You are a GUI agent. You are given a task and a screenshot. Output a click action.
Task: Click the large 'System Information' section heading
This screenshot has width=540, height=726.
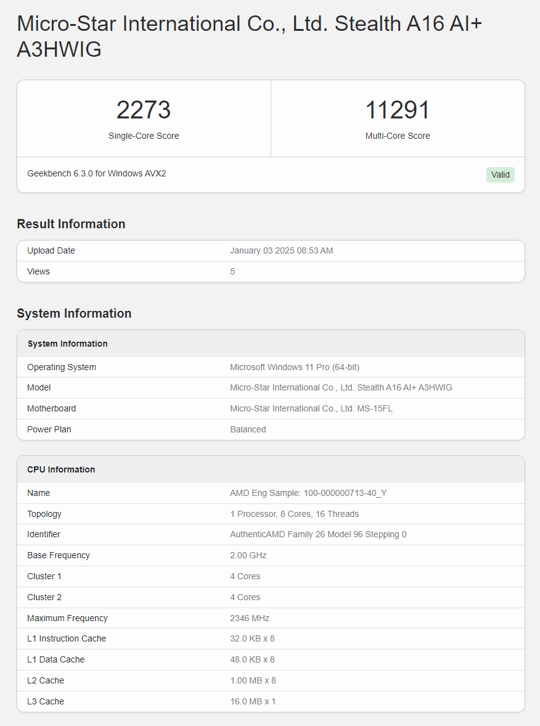click(74, 313)
